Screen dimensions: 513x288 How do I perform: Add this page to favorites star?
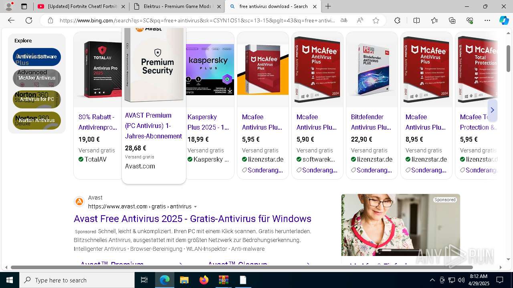pyautogui.click(x=376, y=20)
